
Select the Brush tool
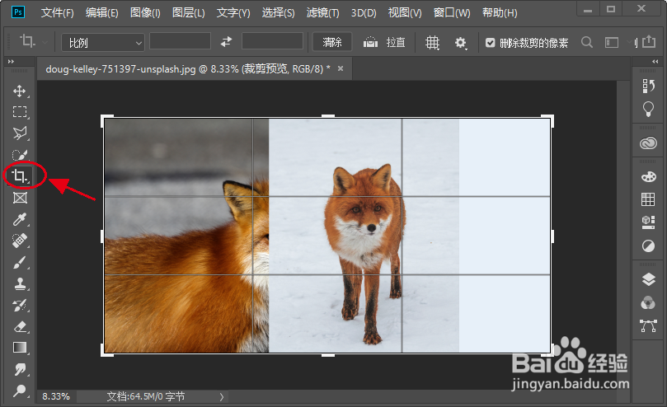(x=20, y=262)
